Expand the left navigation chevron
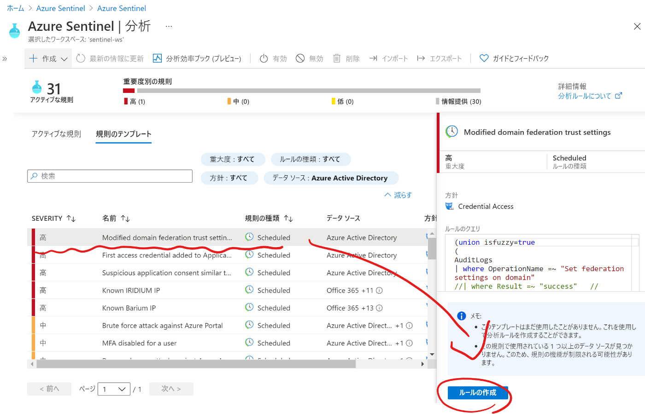 coord(5,59)
